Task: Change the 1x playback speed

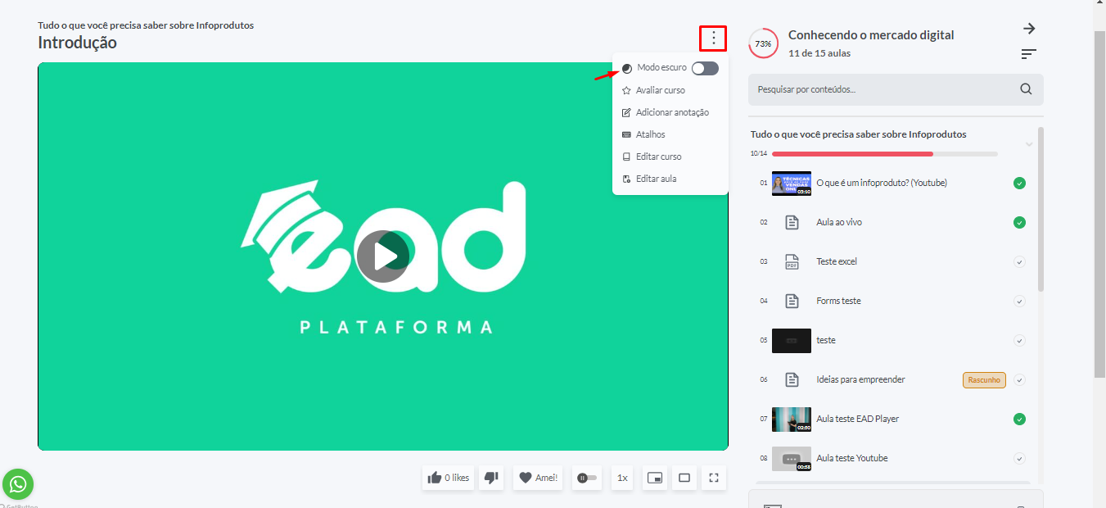Action: (x=622, y=478)
